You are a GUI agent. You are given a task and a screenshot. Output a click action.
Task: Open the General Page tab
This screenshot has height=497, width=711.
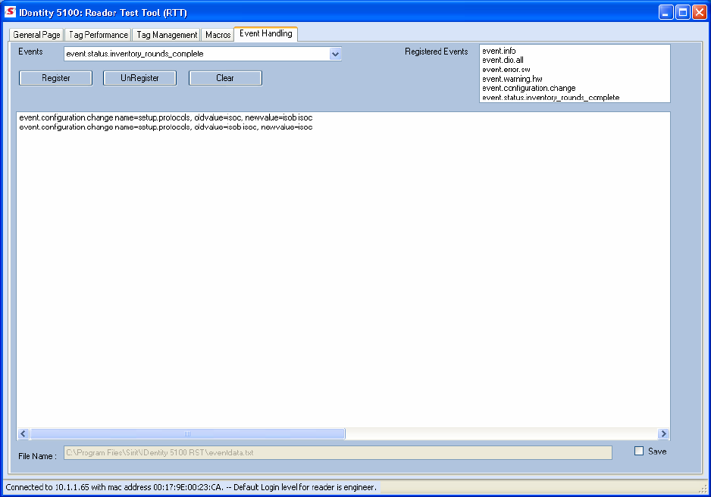click(x=36, y=35)
